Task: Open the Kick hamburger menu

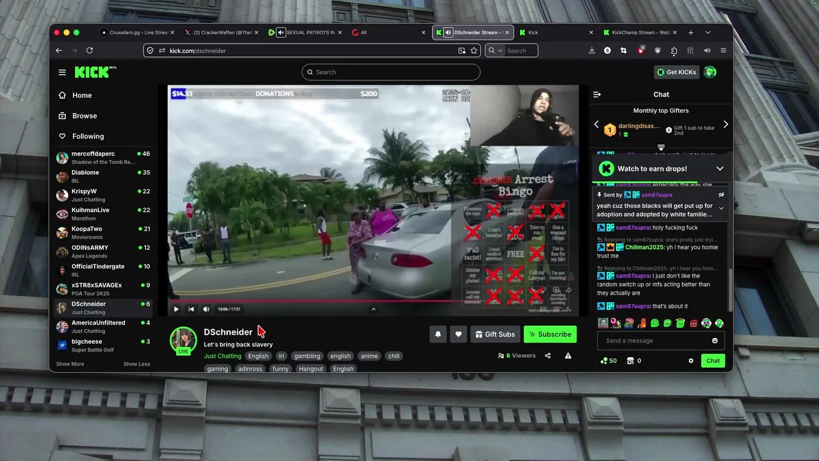Action: coord(62,72)
